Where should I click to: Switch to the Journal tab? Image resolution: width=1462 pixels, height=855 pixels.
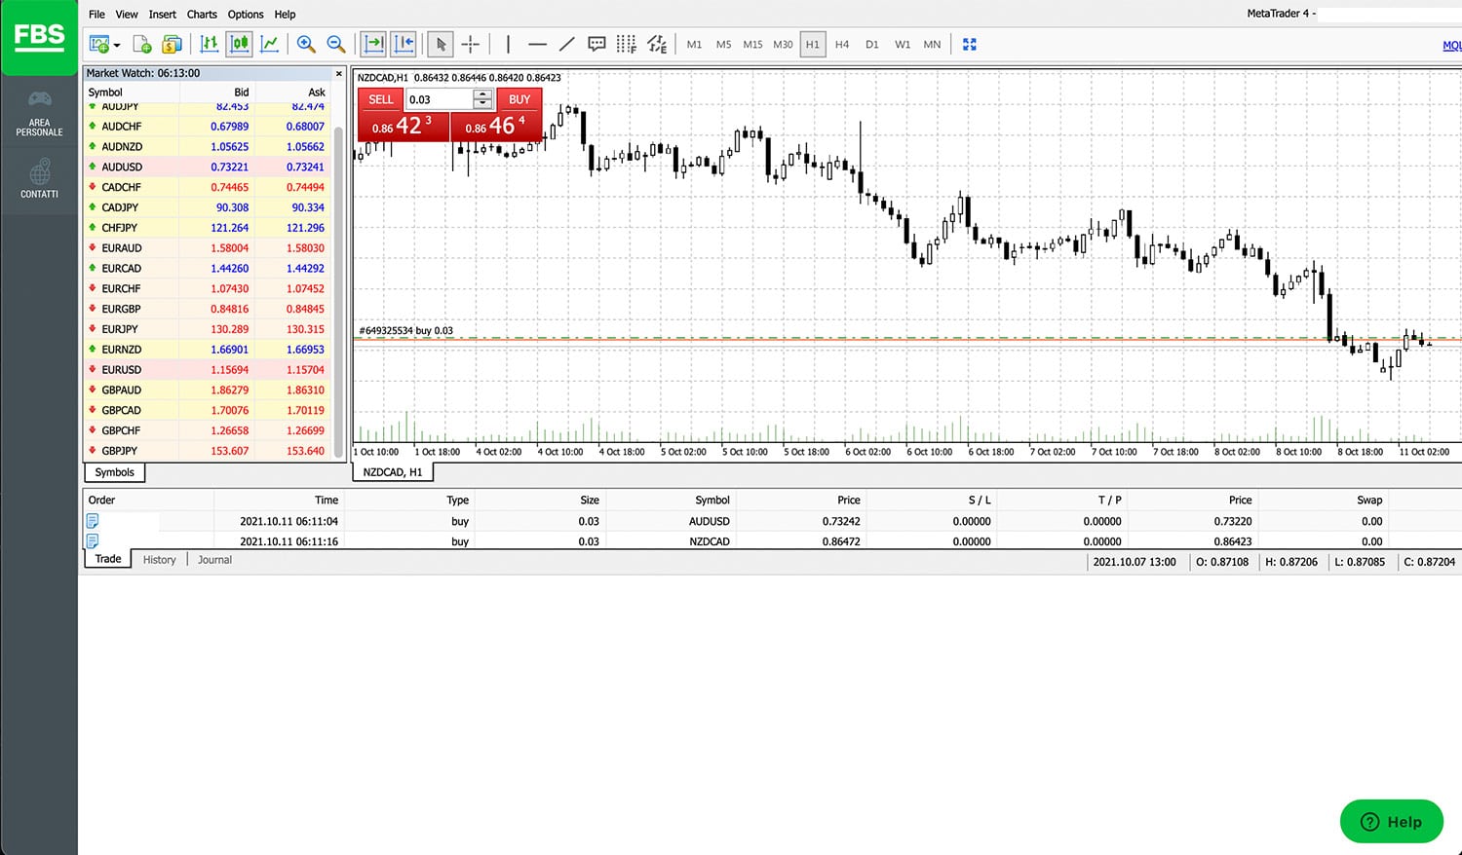tap(214, 560)
